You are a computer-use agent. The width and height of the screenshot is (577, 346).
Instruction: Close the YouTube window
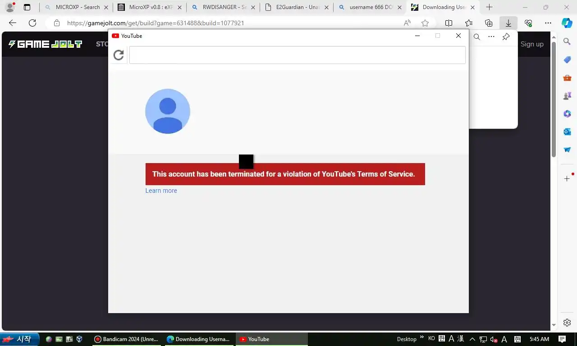tap(458, 36)
